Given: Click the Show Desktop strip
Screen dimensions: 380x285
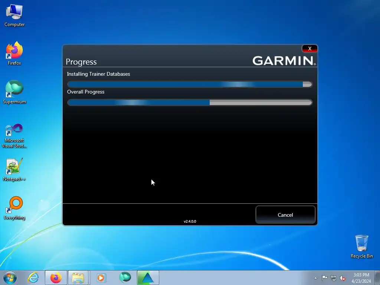Looking at the screenshot, I should pyautogui.click(x=377, y=278).
